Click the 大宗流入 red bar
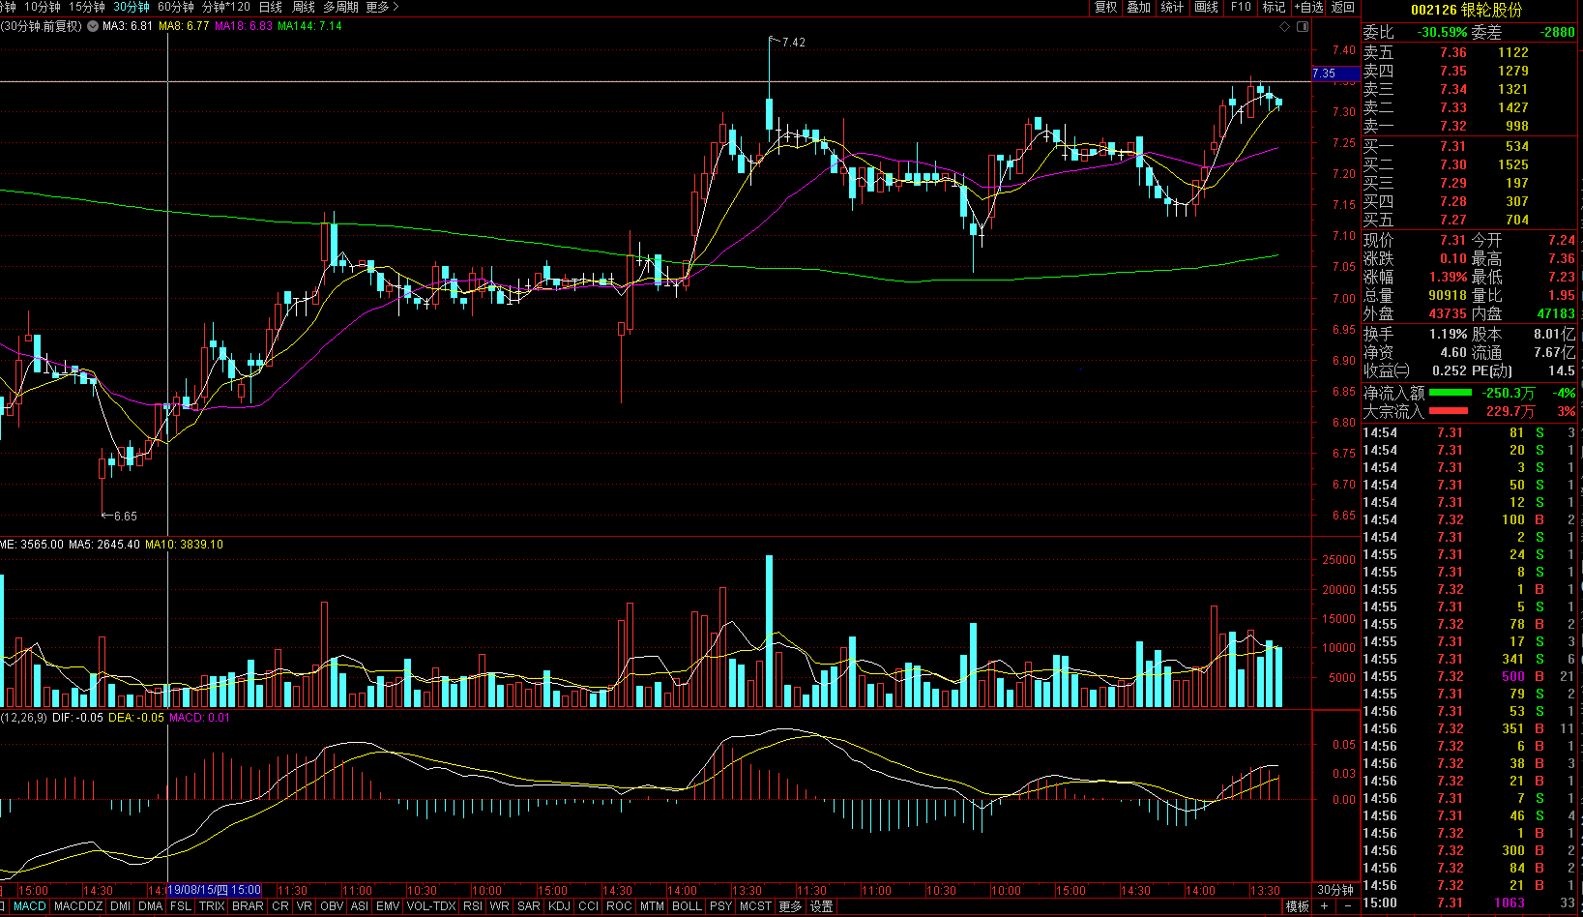The width and height of the screenshot is (1583, 917). pyautogui.click(x=1448, y=411)
